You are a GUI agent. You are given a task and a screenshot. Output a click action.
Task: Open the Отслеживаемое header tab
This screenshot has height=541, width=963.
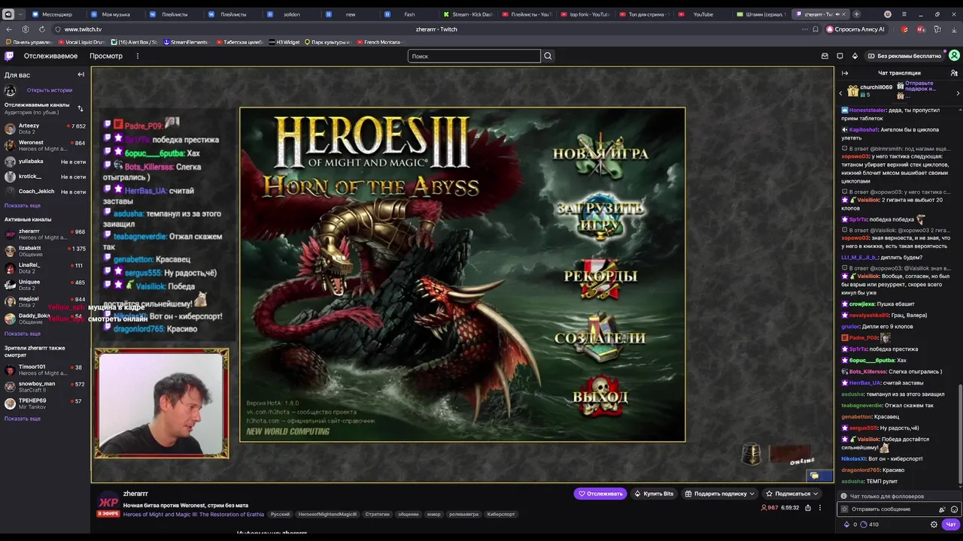point(50,56)
